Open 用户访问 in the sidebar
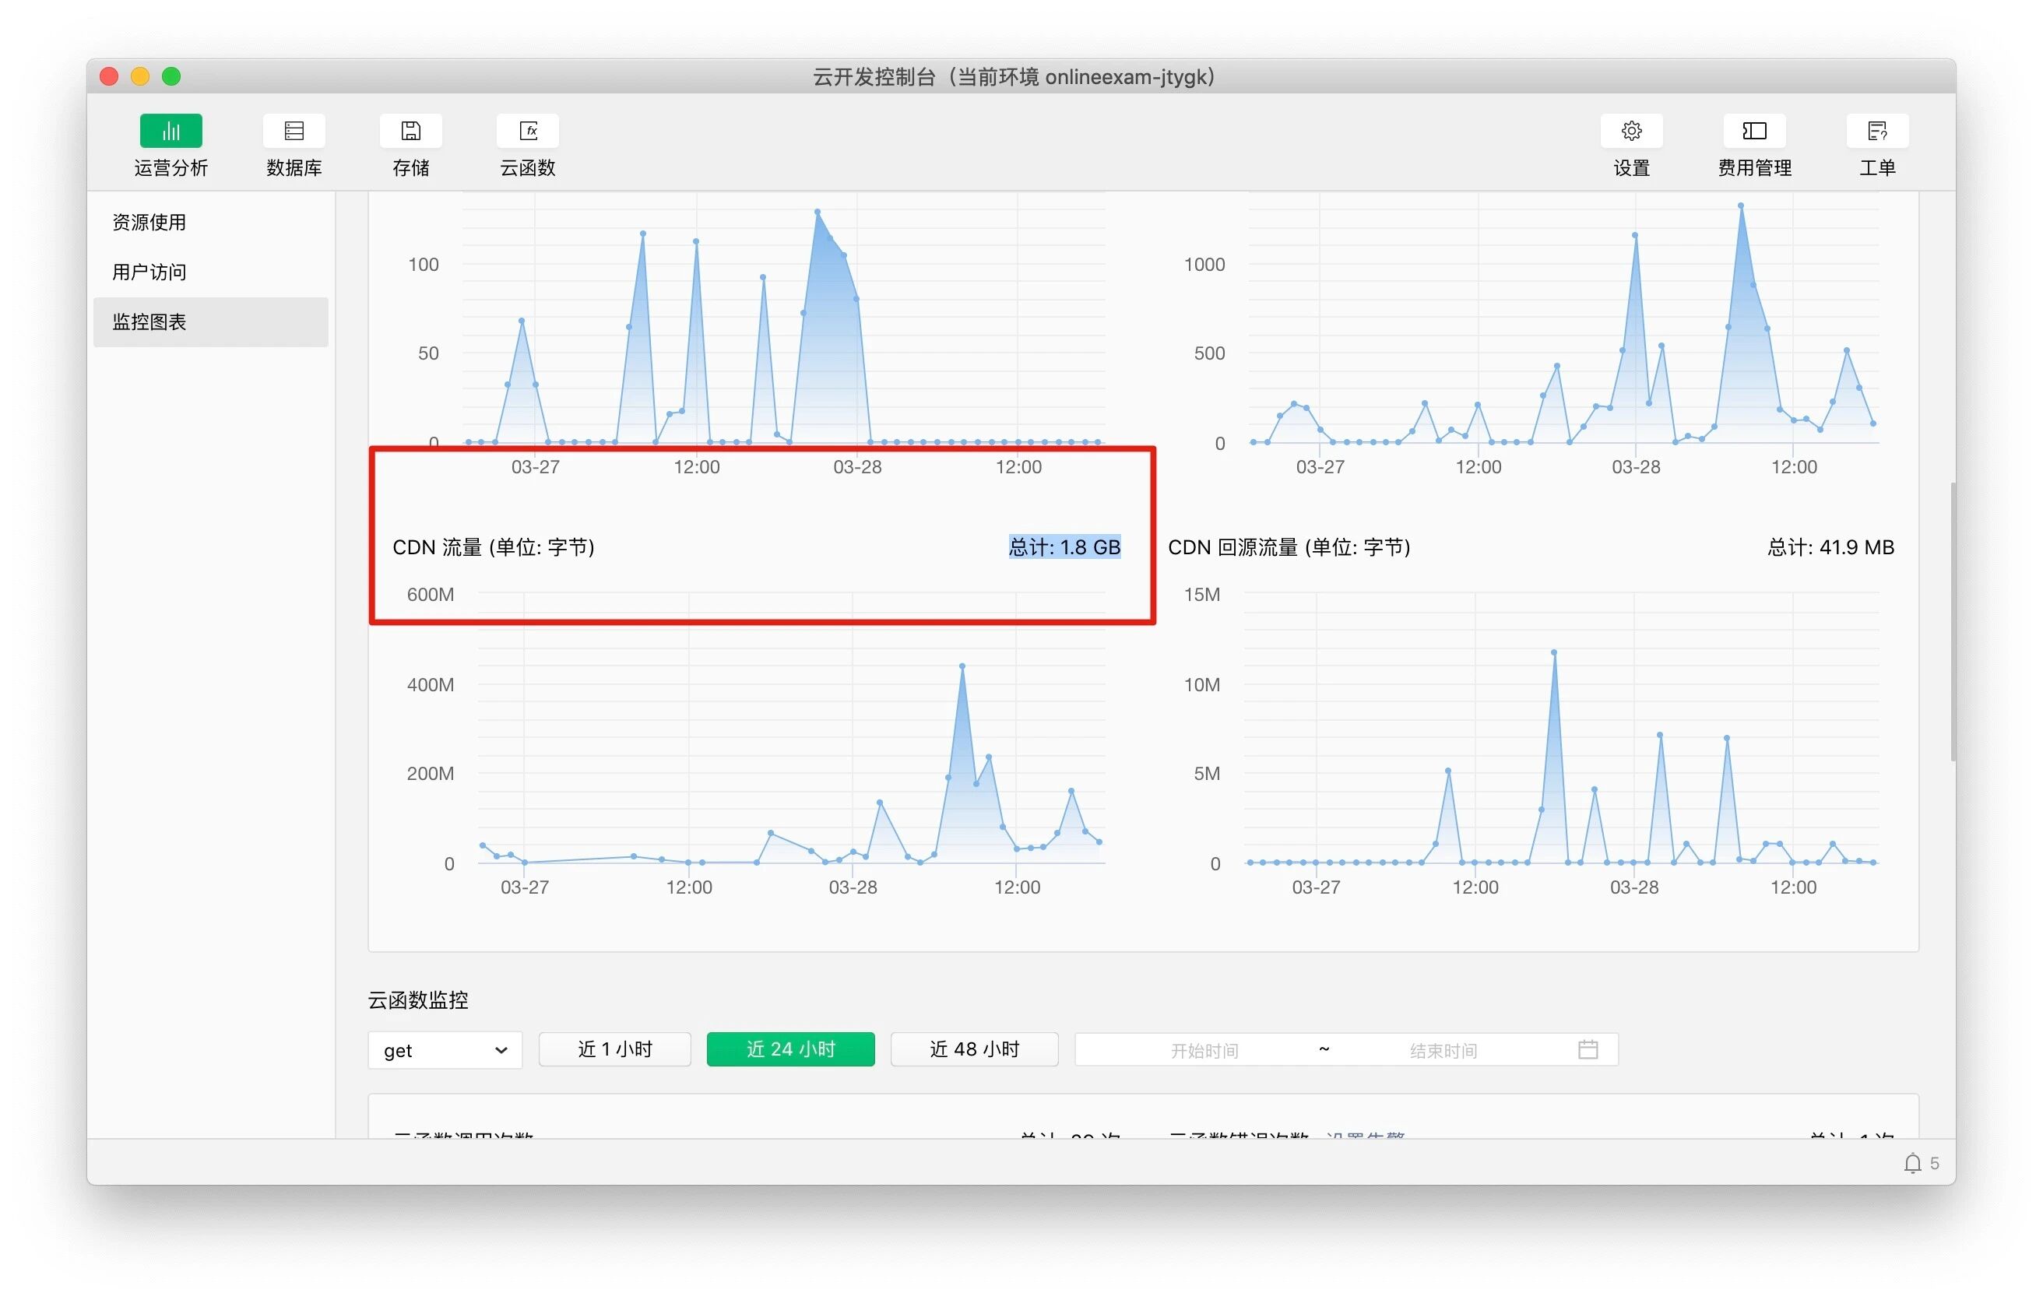This screenshot has height=1300, width=2043. [149, 272]
